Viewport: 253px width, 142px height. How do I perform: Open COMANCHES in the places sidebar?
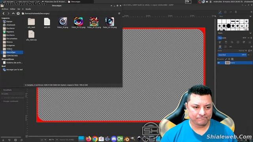[x=12, y=56]
